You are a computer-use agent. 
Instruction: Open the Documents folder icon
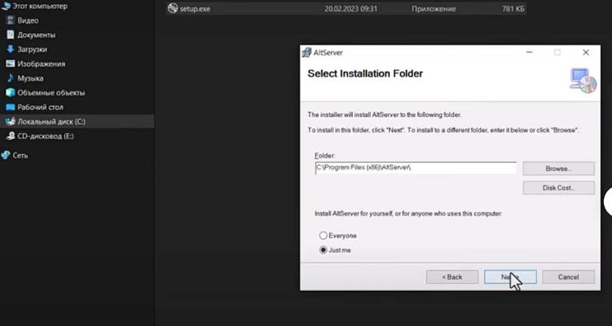(10, 35)
